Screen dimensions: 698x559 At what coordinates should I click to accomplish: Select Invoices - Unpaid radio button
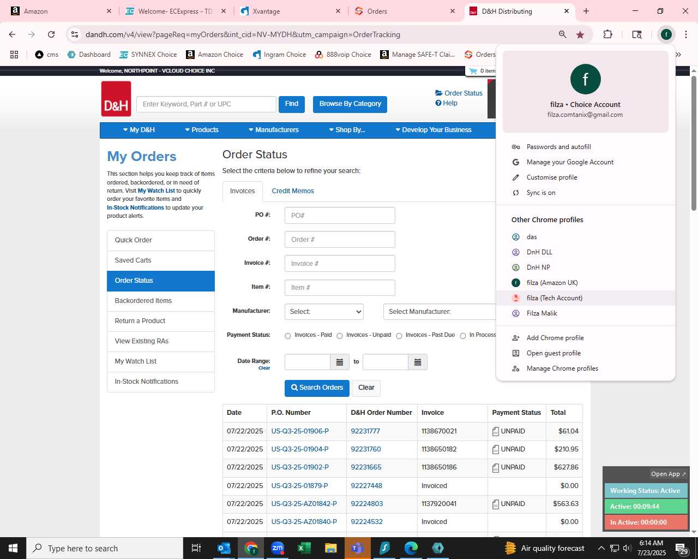(x=340, y=336)
